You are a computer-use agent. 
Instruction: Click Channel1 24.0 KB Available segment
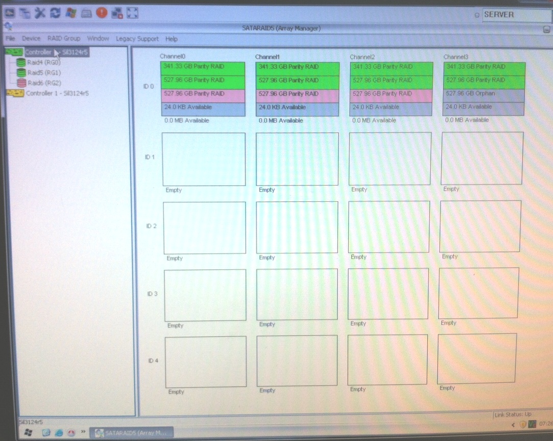[x=297, y=109]
